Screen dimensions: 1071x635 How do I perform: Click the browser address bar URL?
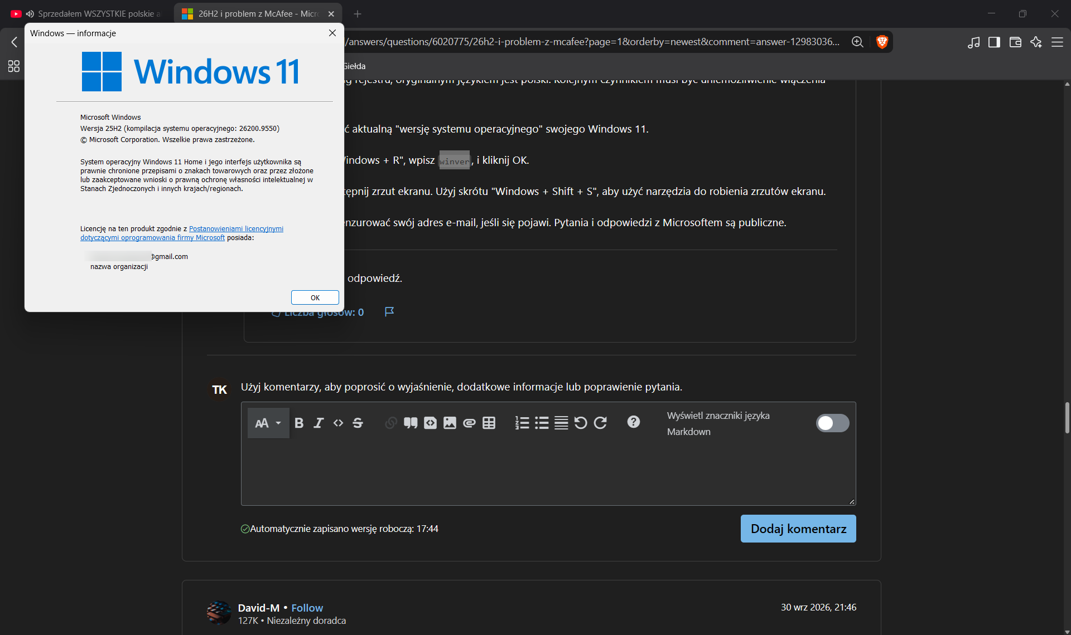click(x=592, y=42)
